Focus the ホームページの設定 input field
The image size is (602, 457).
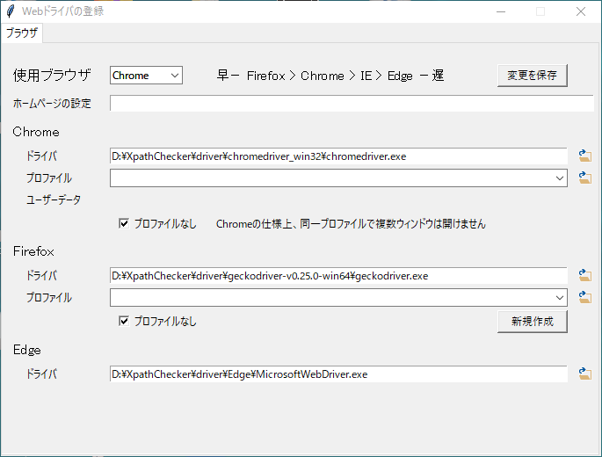click(352, 104)
